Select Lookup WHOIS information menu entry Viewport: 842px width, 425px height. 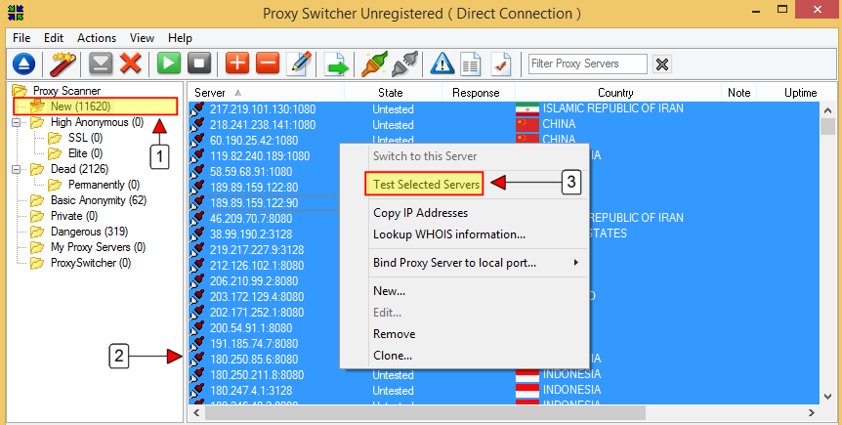(449, 234)
